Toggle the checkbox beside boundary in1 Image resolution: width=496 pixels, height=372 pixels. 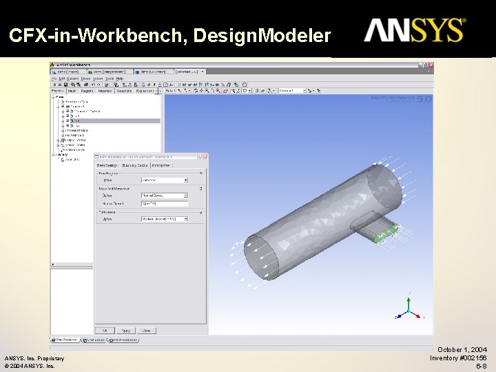pyautogui.click(x=68, y=116)
